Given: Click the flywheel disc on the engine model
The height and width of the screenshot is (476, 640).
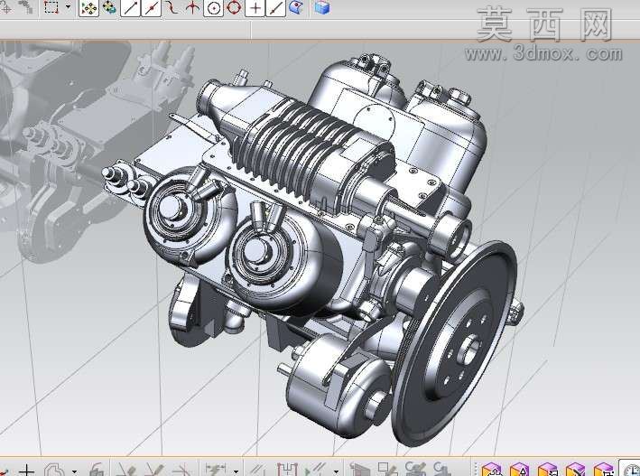Looking at the screenshot, I should point(455,343).
